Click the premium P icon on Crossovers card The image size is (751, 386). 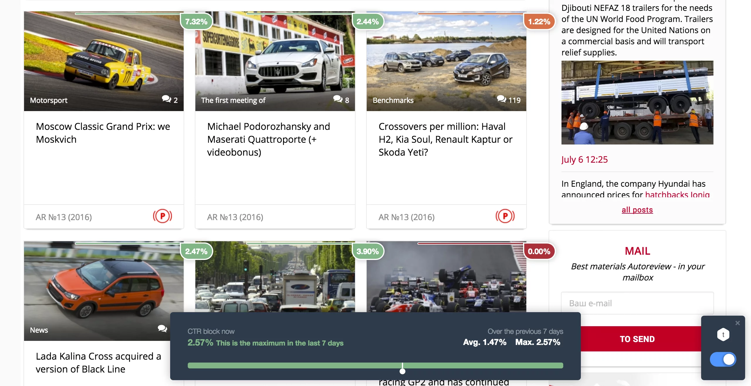pos(505,216)
